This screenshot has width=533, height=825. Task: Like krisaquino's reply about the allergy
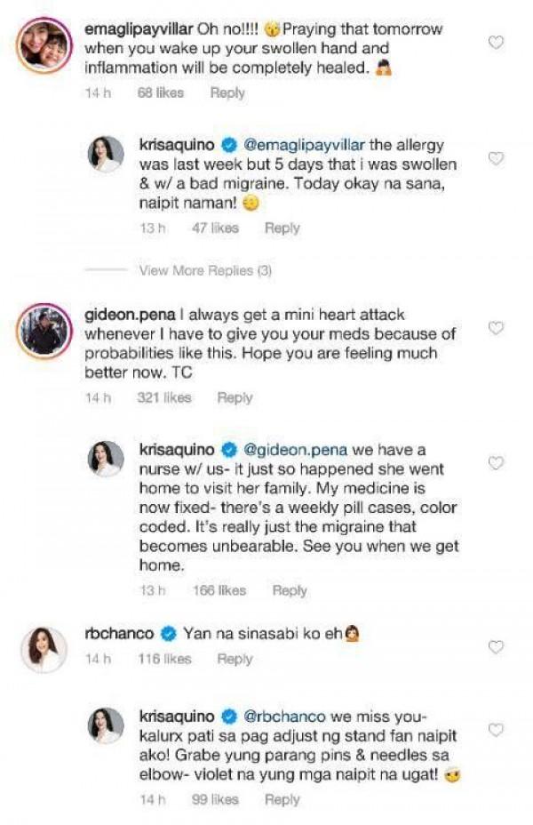(497, 158)
